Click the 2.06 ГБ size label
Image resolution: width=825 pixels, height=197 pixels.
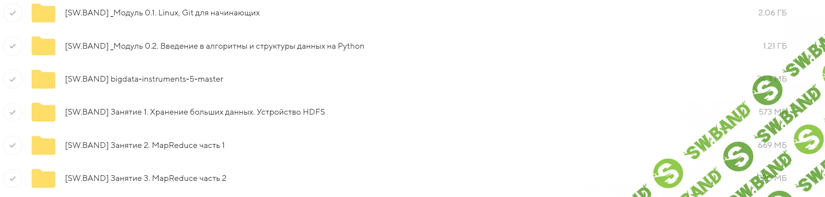772,13
